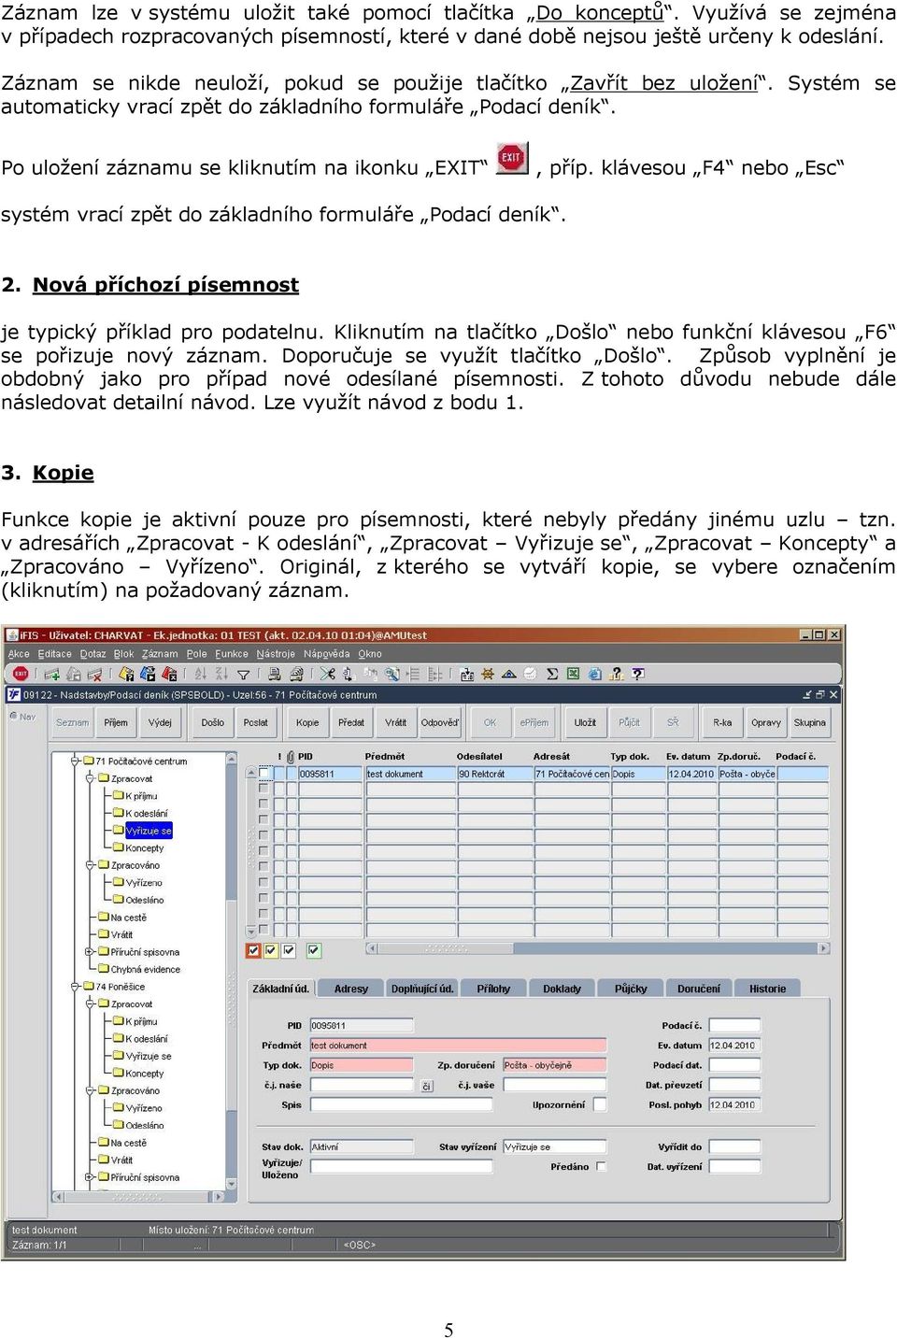Screen dimensions: 897x1338
Task: Open the Editace menu
Action: click(x=54, y=654)
